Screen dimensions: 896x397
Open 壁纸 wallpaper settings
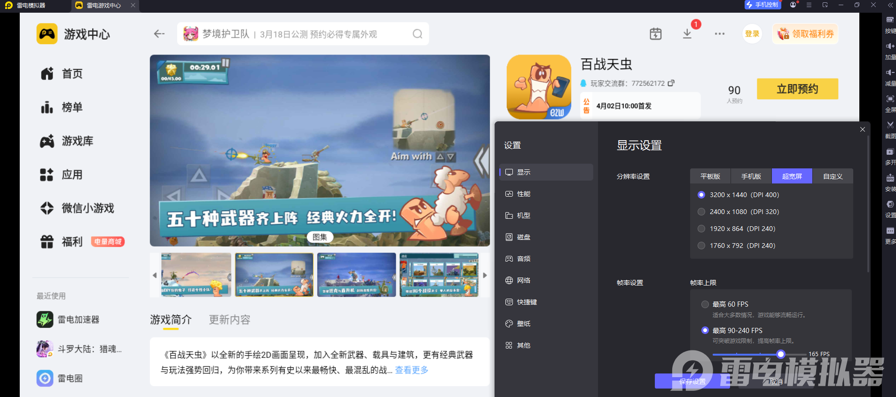pos(546,324)
